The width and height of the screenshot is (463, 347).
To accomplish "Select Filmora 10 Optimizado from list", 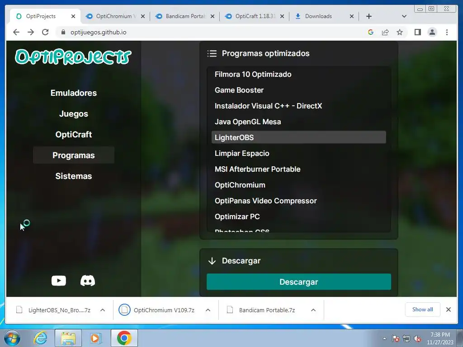I will (299, 75).
